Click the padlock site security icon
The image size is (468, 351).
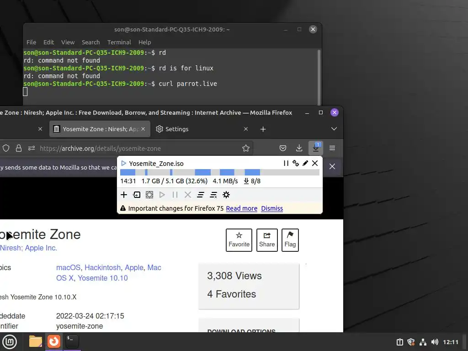pyautogui.click(x=18, y=149)
